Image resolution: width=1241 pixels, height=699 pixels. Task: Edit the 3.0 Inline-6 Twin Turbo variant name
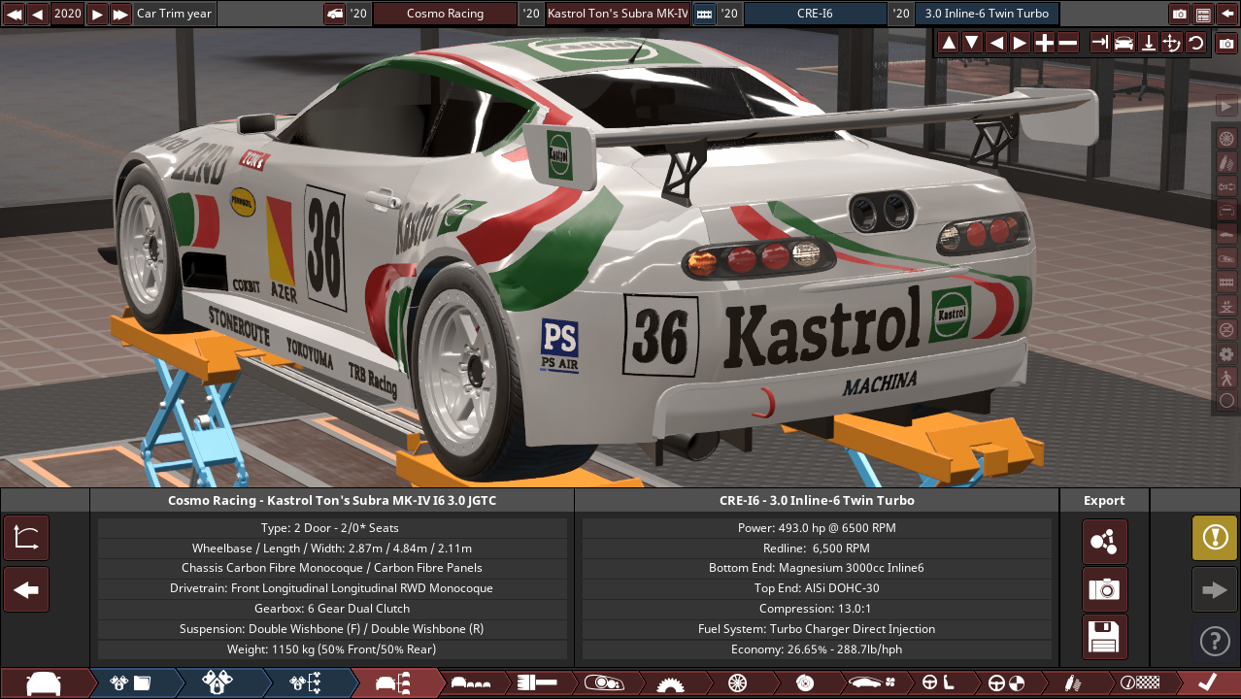click(x=987, y=14)
